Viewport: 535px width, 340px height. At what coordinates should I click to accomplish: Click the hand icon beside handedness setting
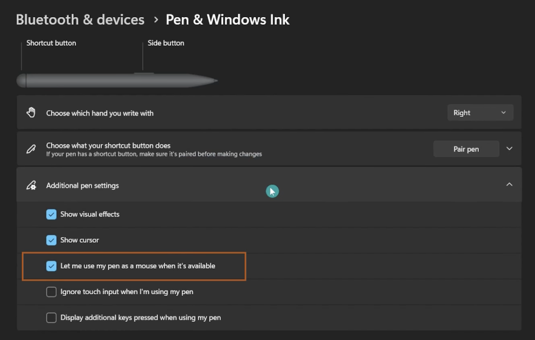31,112
